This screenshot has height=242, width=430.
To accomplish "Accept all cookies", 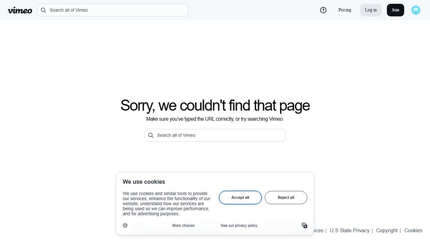I will click(240, 198).
